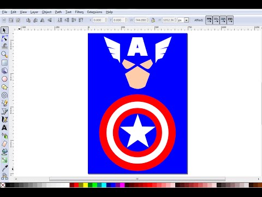262x197 pixels.
Task: Toggle Affect: move gradients with objects
Action: 223,20
